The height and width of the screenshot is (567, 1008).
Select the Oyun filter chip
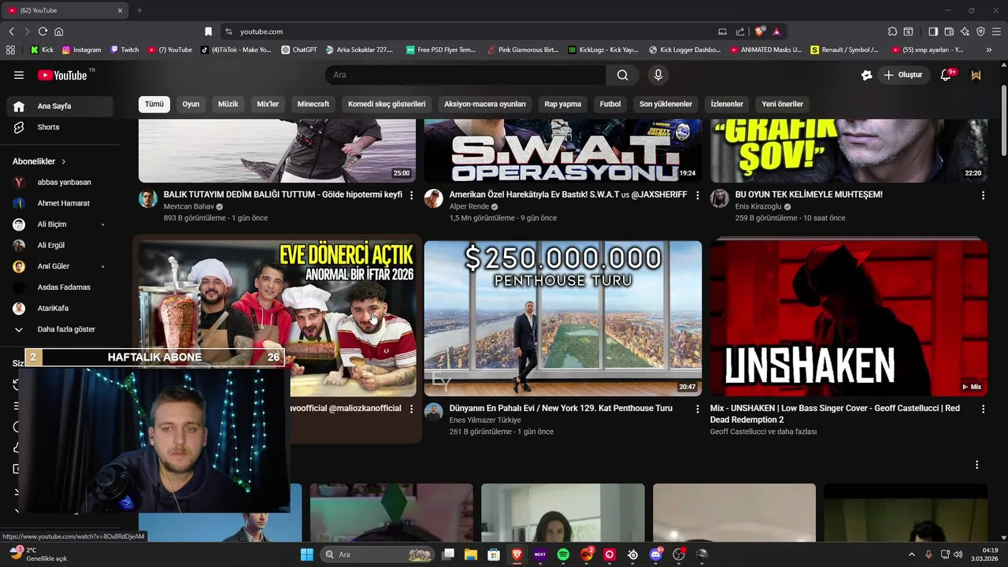[x=191, y=104]
